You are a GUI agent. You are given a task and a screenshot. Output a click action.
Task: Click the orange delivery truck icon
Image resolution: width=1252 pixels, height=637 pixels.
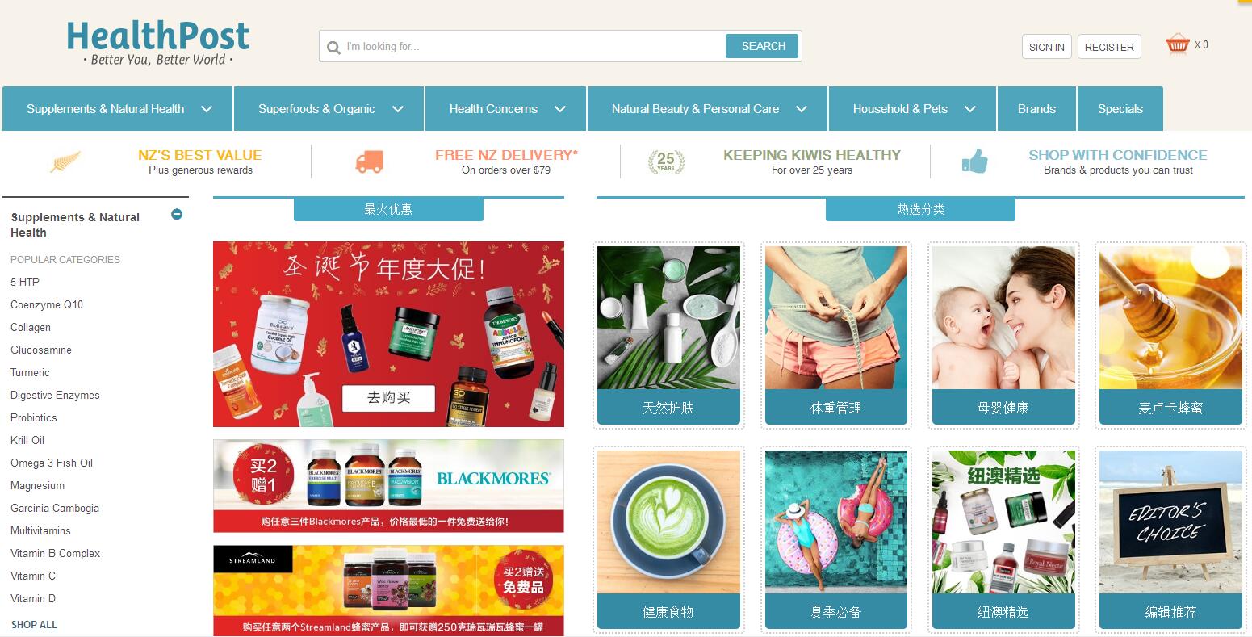(x=369, y=161)
